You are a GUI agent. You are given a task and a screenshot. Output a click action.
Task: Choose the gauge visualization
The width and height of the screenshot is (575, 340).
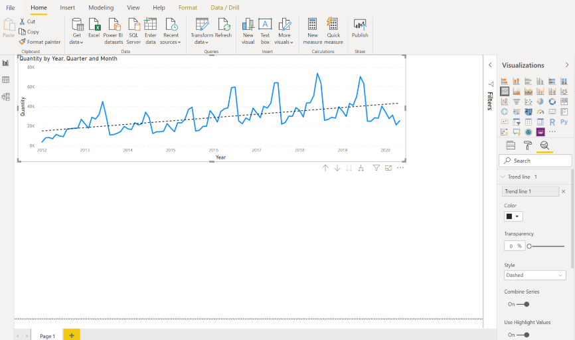[540, 112]
